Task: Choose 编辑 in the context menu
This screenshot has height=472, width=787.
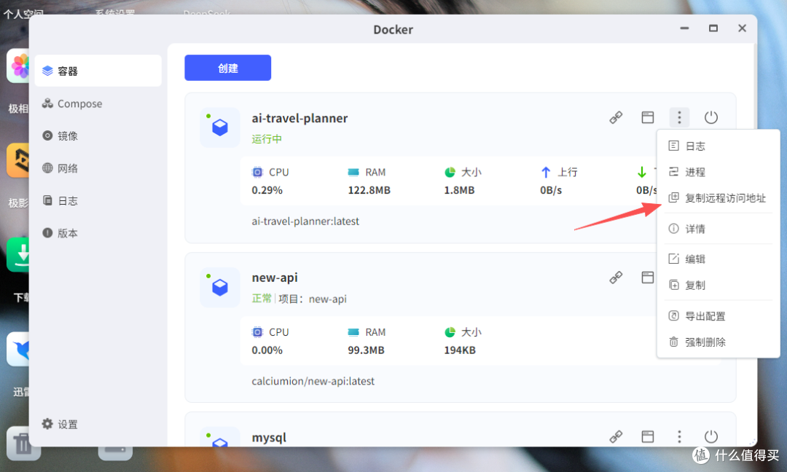Action: click(x=719, y=259)
